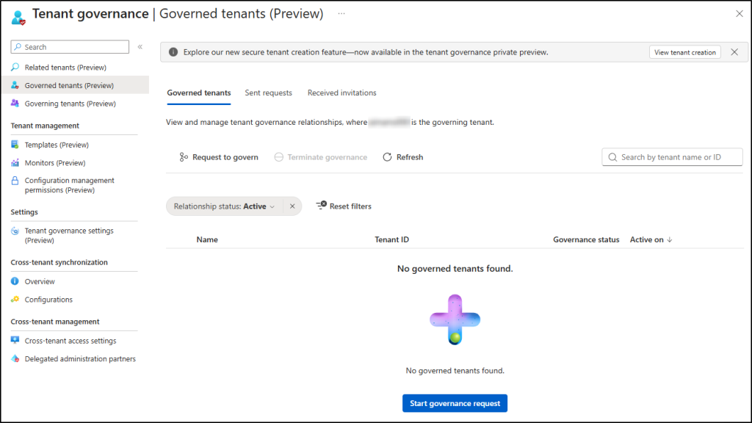The width and height of the screenshot is (752, 423).
Task: Click the View tenant creation button
Action: [684, 52]
